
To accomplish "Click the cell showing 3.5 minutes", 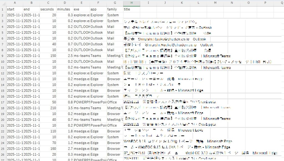I will click(x=65, y=108).
